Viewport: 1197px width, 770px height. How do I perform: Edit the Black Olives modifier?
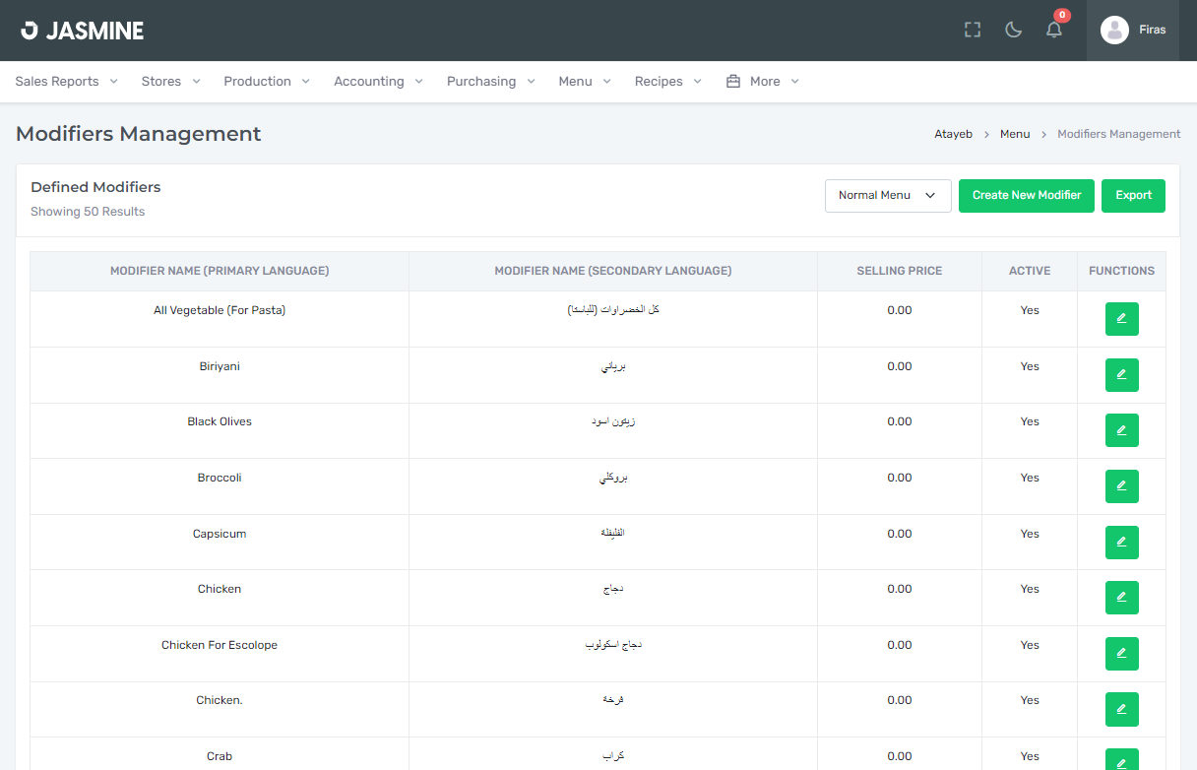1121,430
